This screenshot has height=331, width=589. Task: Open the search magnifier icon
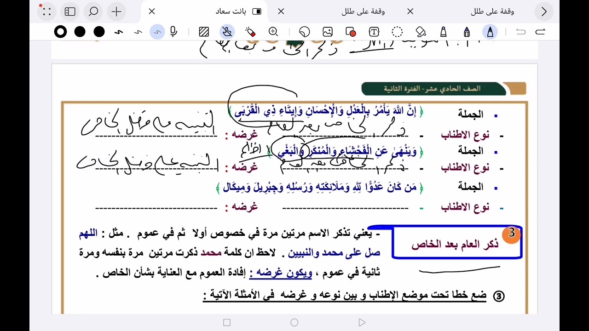point(93,11)
